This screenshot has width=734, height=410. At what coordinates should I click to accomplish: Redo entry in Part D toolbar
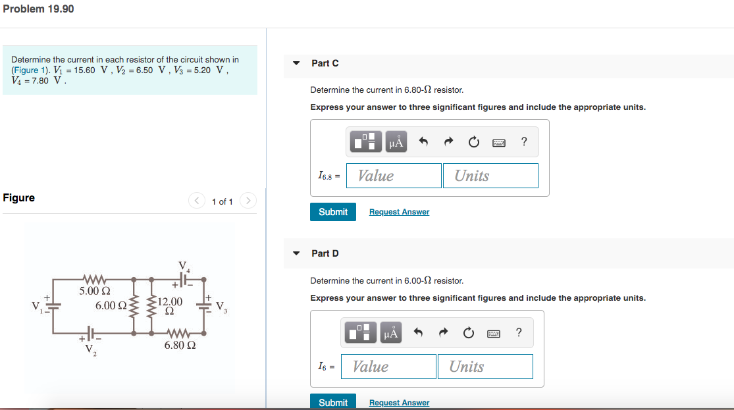pos(443,332)
